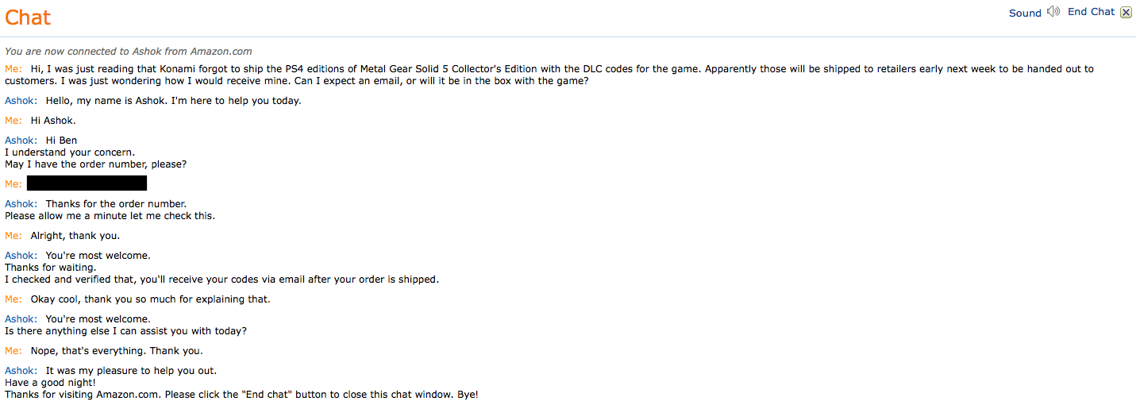Click the line about receiving codes via email
The image size is (1136, 405).
tap(221, 280)
